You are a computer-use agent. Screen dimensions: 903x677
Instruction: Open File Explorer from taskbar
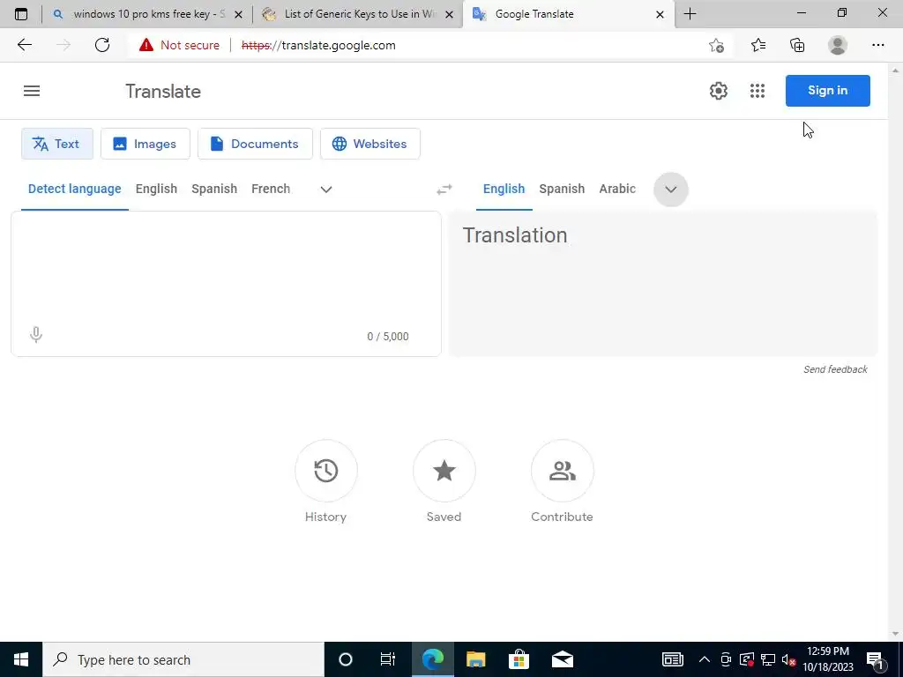tap(475, 659)
